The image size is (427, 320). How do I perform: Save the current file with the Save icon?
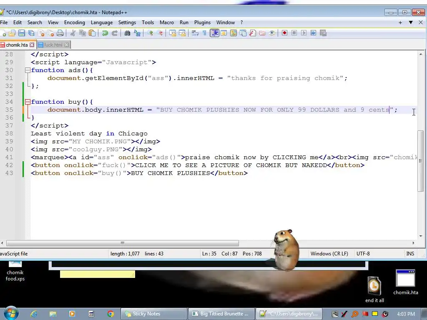click(x=22, y=33)
